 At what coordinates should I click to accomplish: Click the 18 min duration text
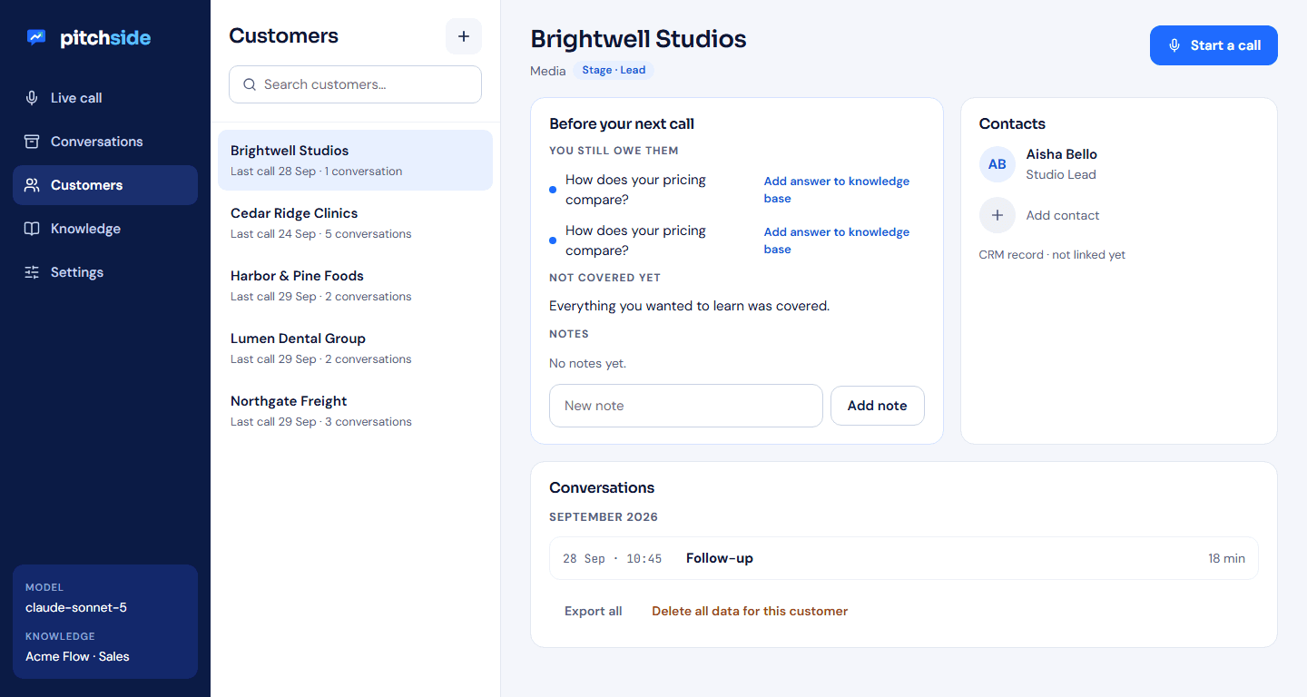pos(1226,558)
